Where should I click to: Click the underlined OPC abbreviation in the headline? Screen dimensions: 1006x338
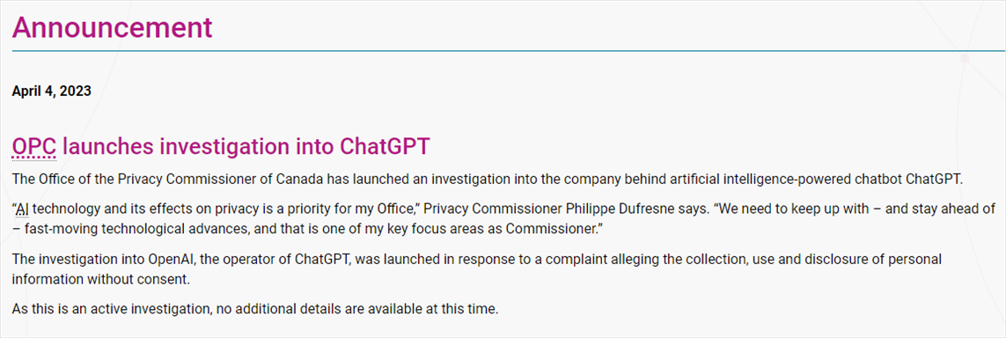point(34,147)
